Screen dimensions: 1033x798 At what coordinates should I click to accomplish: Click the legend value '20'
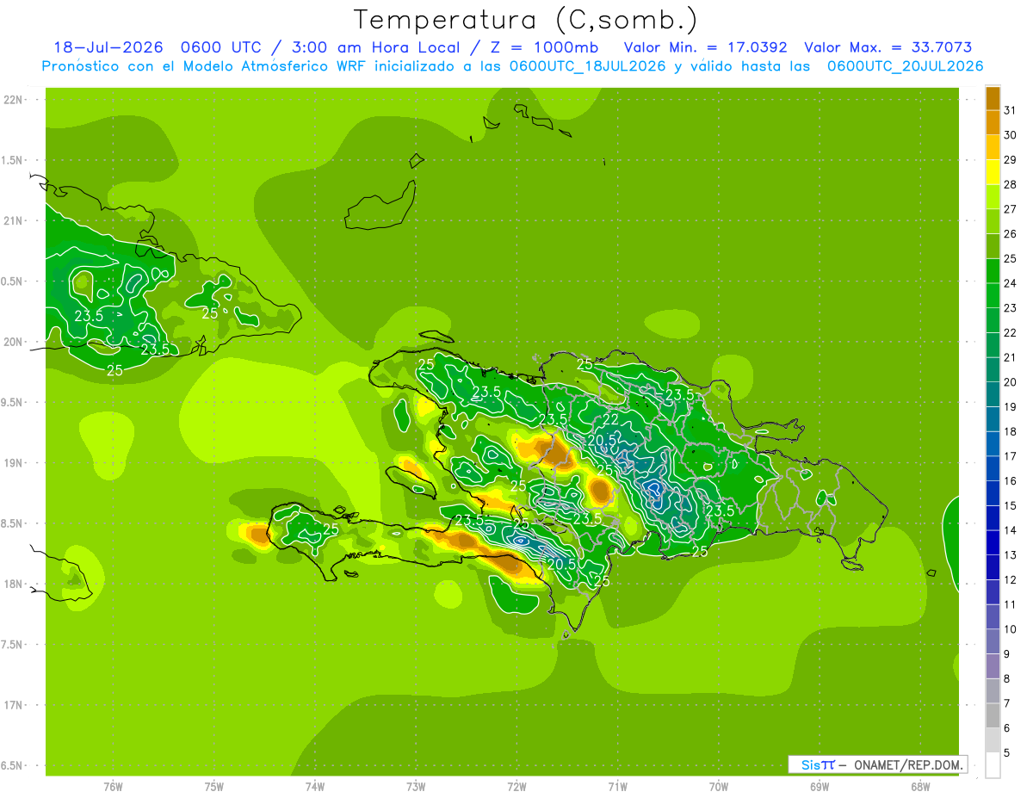click(x=1011, y=382)
